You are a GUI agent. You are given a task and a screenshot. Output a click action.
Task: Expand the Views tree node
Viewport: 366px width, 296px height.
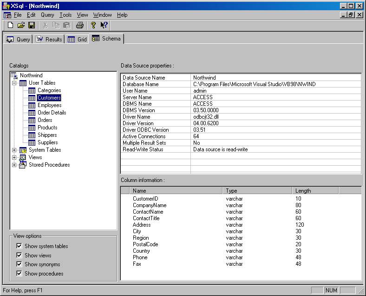[x=14, y=158]
